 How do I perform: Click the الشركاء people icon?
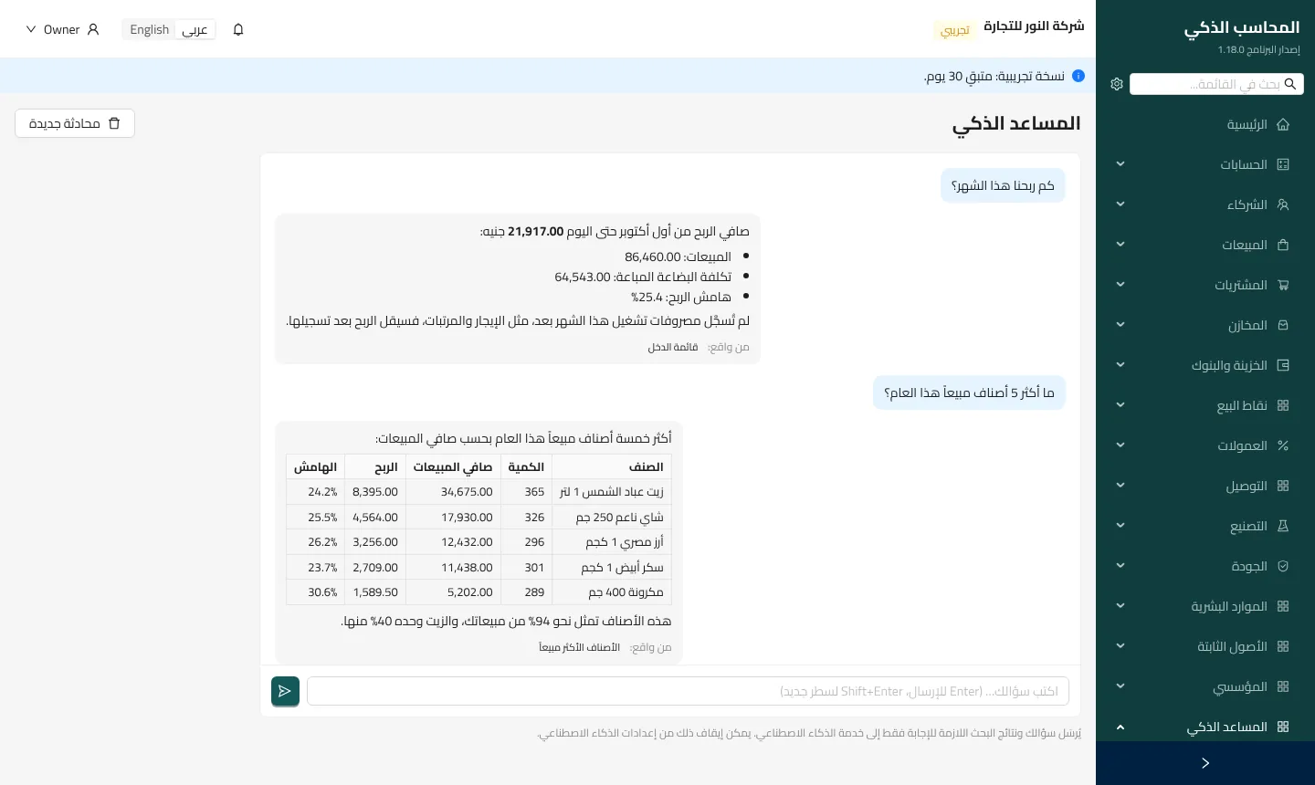coord(1283,204)
